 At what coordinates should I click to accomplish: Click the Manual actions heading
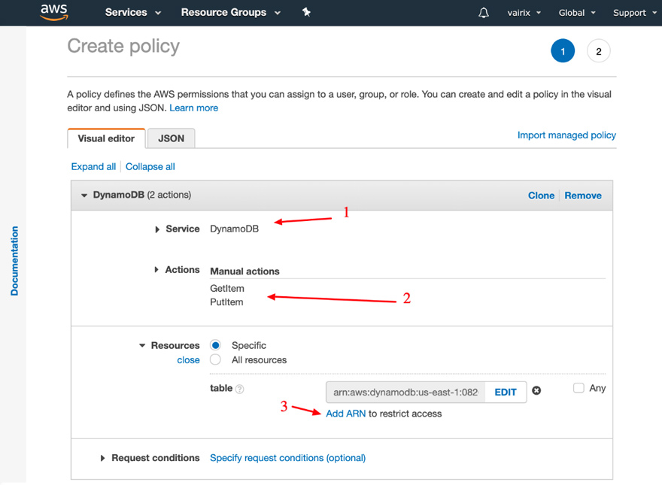point(245,271)
